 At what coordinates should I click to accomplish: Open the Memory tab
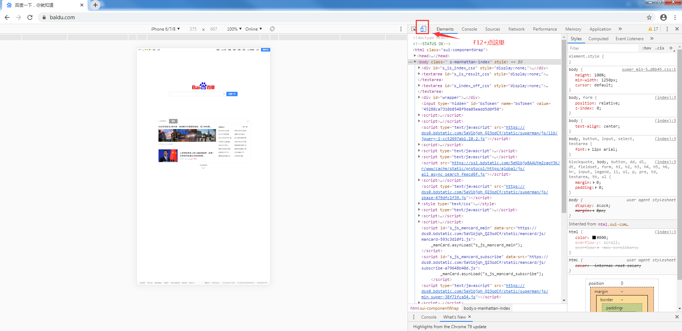point(573,29)
